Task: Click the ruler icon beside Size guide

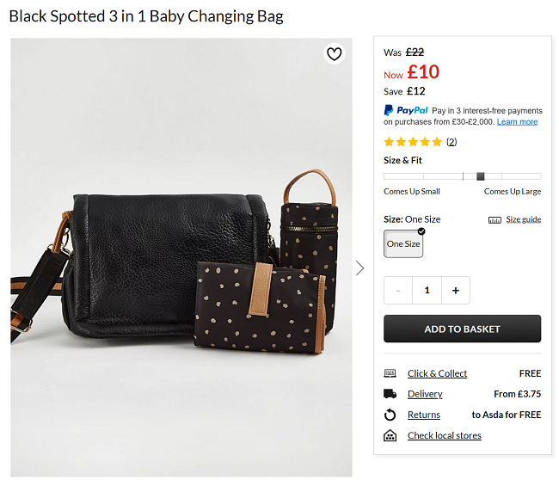Action: tap(494, 220)
